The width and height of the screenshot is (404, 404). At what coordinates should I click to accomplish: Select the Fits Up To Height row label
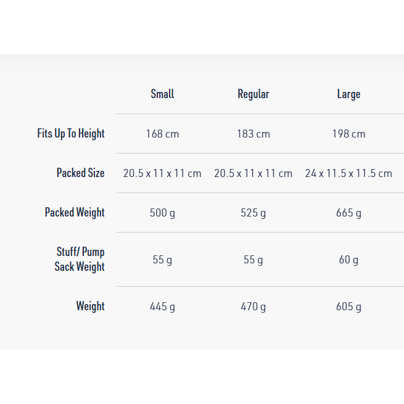(71, 133)
